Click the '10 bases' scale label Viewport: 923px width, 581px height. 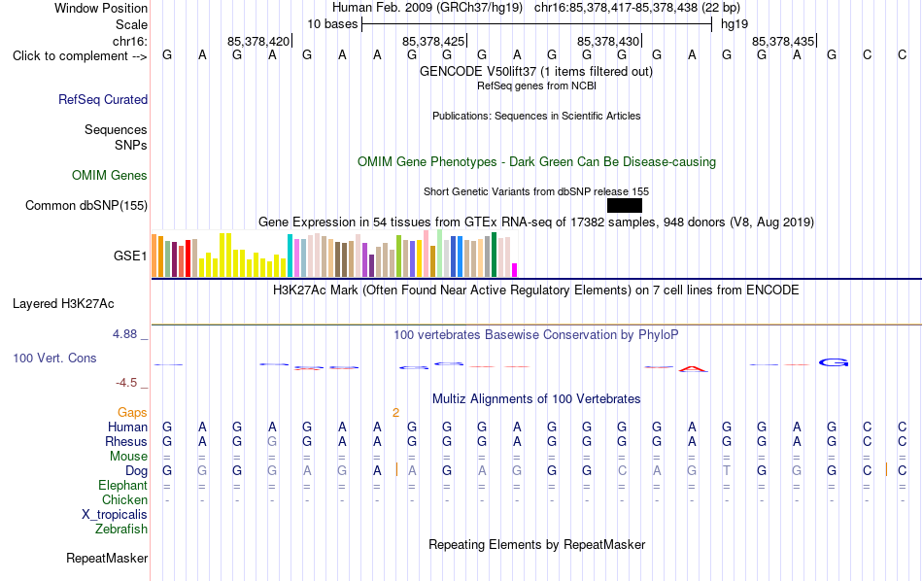(332, 24)
